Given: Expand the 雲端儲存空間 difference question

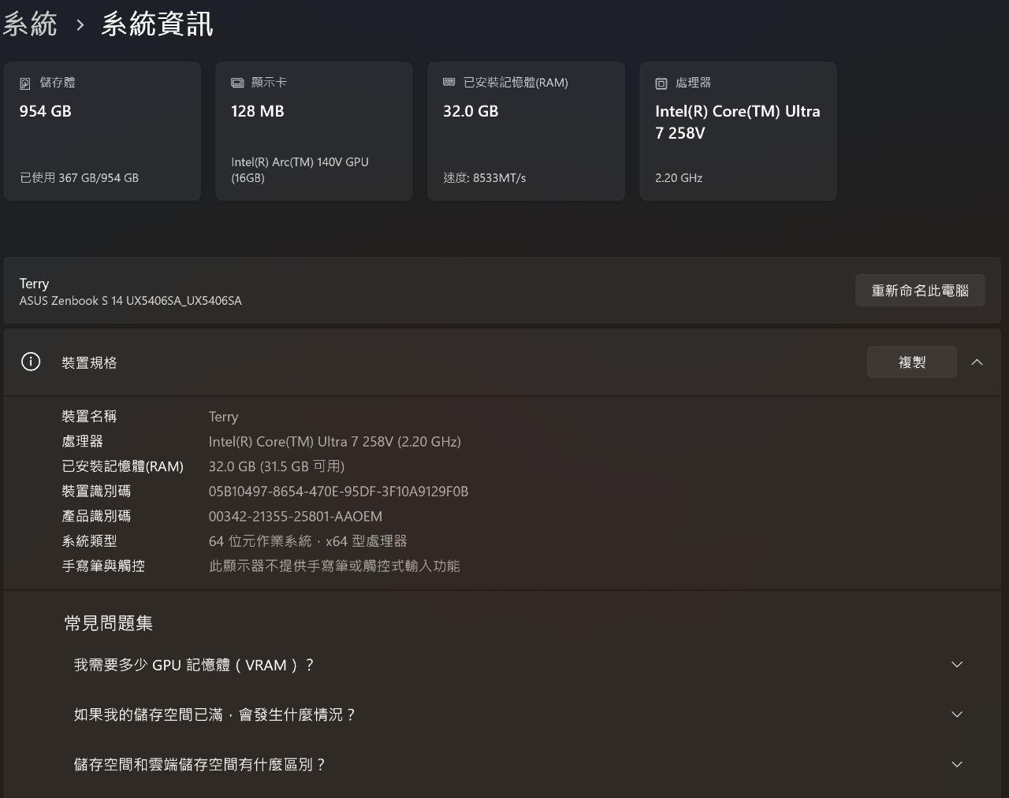Looking at the screenshot, I should 957,764.
